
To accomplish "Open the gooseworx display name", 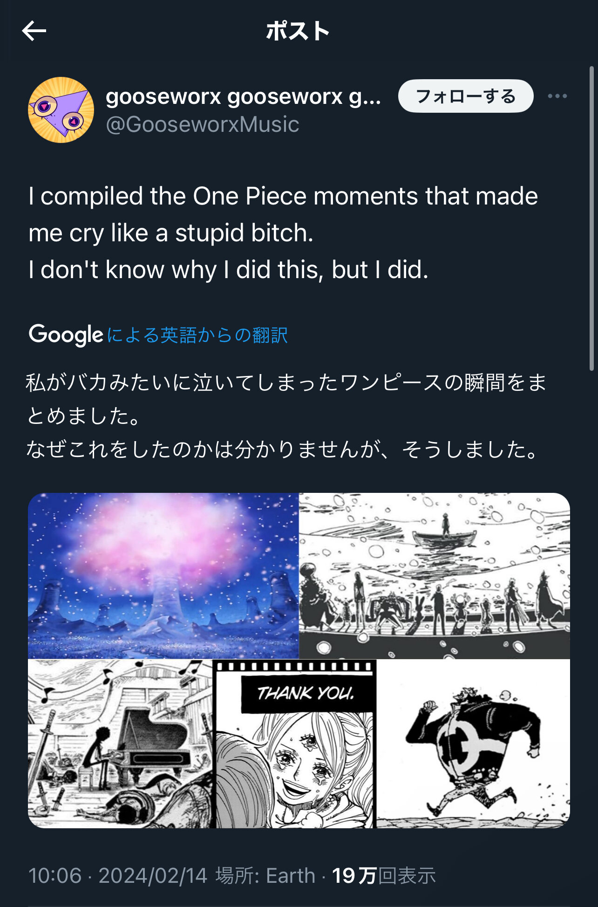I will coord(243,96).
